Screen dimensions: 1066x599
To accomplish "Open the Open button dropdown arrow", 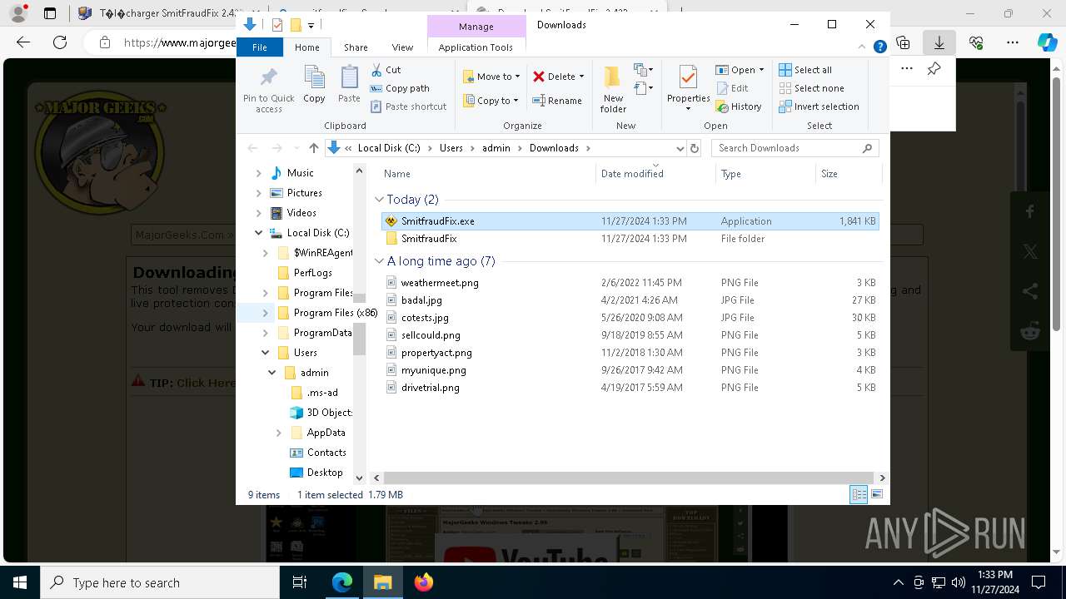I will pos(761,70).
